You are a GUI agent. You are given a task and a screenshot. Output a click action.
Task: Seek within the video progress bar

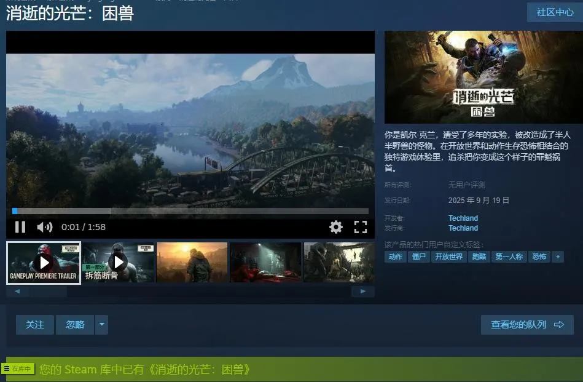[190, 211]
